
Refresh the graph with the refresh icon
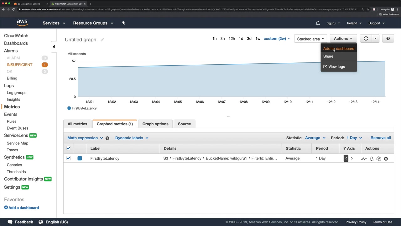pyautogui.click(x=366, y=39)
